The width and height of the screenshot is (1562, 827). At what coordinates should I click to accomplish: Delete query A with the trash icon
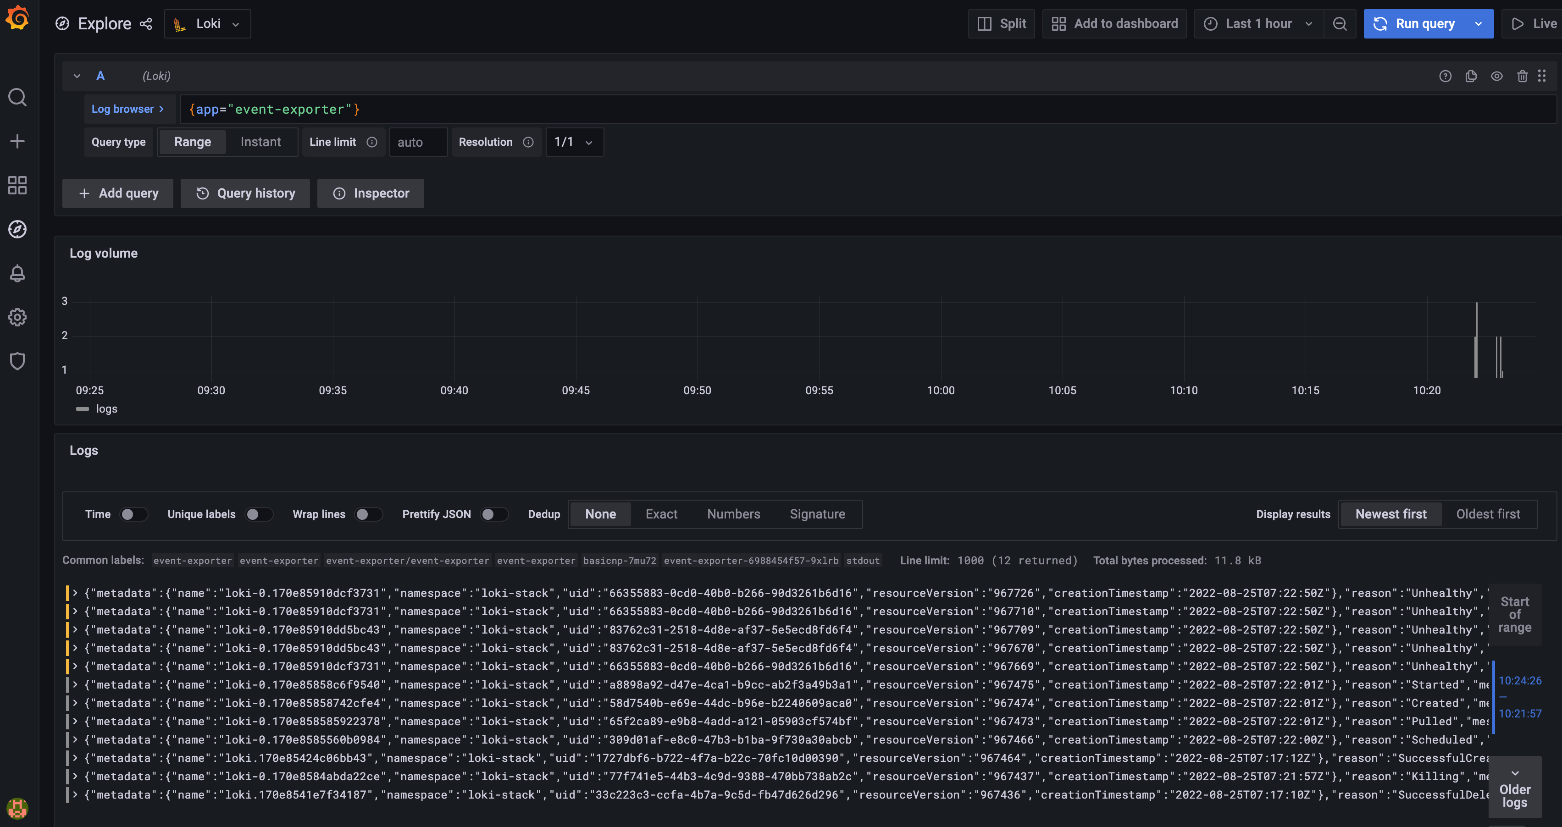1522,76
